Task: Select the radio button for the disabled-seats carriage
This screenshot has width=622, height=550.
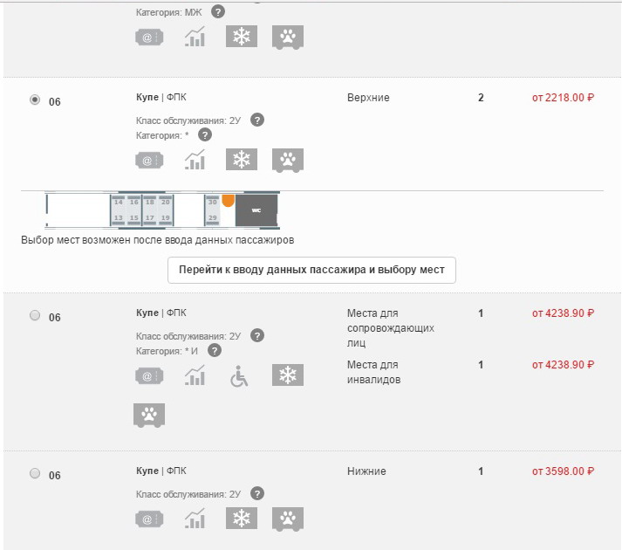Action: click(35, 316)
